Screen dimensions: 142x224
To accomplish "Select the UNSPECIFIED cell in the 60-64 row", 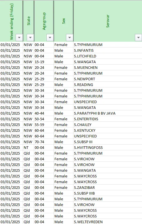I will (108, 136).
